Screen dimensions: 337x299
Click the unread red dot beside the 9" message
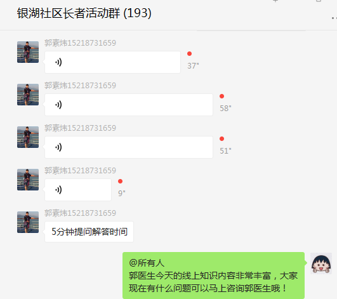121,182
